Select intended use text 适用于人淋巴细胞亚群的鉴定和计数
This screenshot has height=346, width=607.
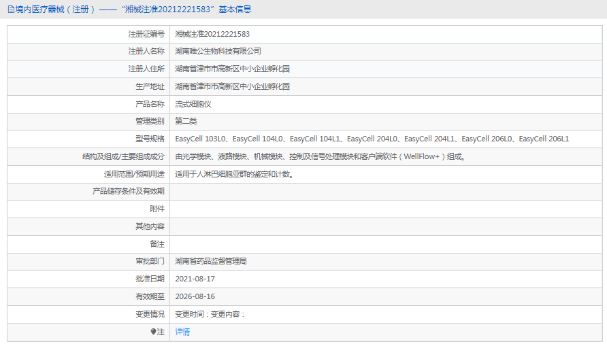pyautogui.click(x=235, y=174)
